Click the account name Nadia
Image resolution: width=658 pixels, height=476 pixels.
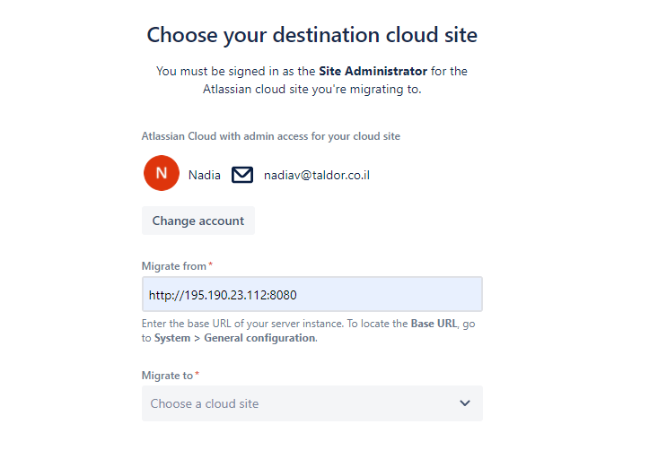point(205,175)
